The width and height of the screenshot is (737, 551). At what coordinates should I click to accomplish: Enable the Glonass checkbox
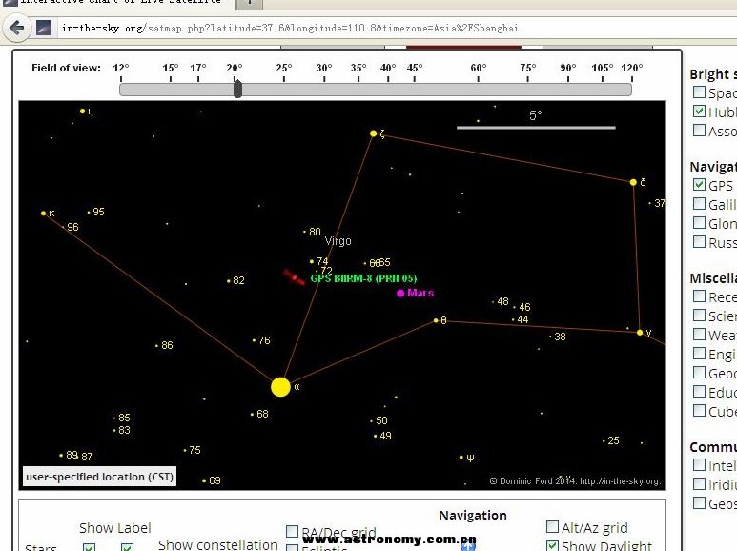click(700, 223)
